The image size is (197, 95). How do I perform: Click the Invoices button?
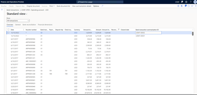(x=44, y=6)
